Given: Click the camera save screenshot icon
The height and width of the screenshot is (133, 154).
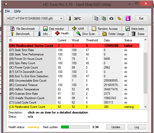Looking at the screenshot, I should (x=111, y=18).
